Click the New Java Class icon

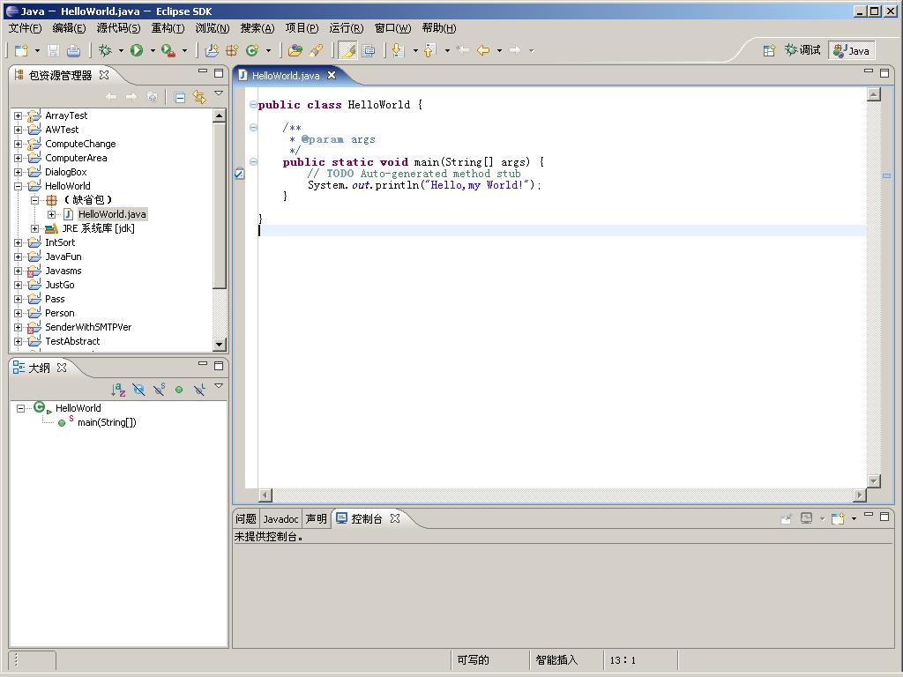click(252, 51)
